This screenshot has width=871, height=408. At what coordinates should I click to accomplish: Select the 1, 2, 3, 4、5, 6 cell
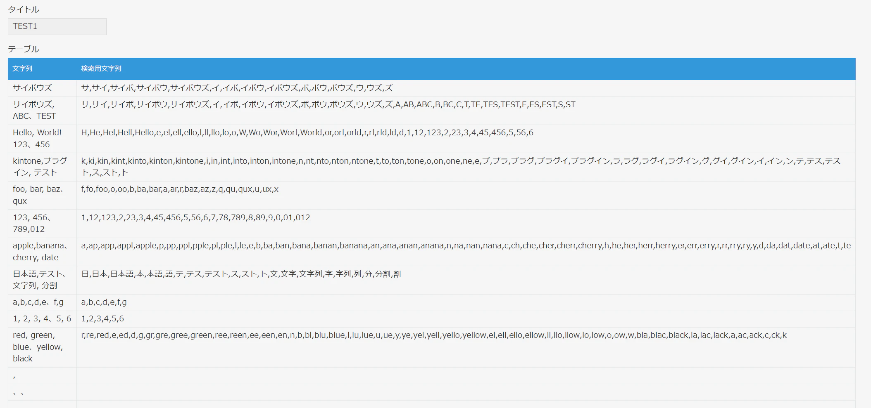coord(42,319)
